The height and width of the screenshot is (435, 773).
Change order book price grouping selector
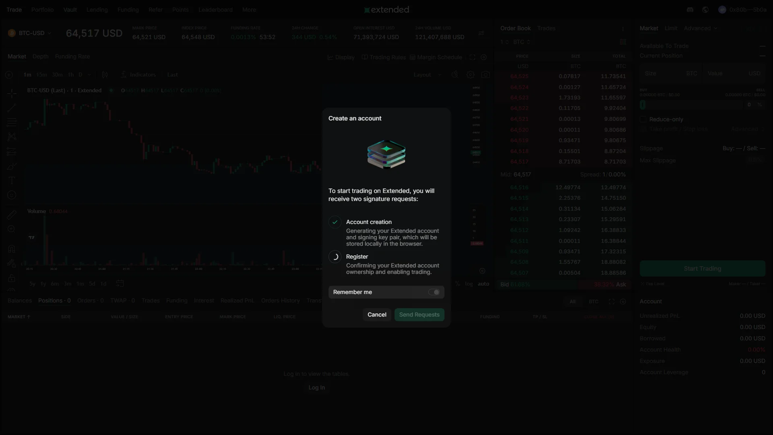pos(505,42)
